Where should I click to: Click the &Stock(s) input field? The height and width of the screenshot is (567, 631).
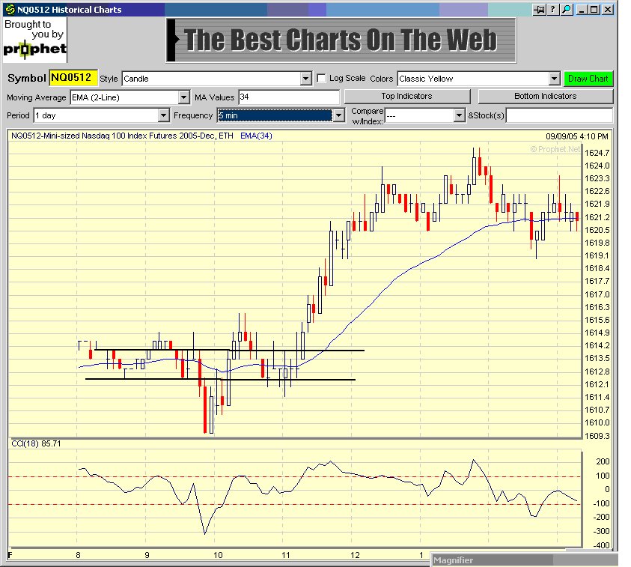pos(559,115)
